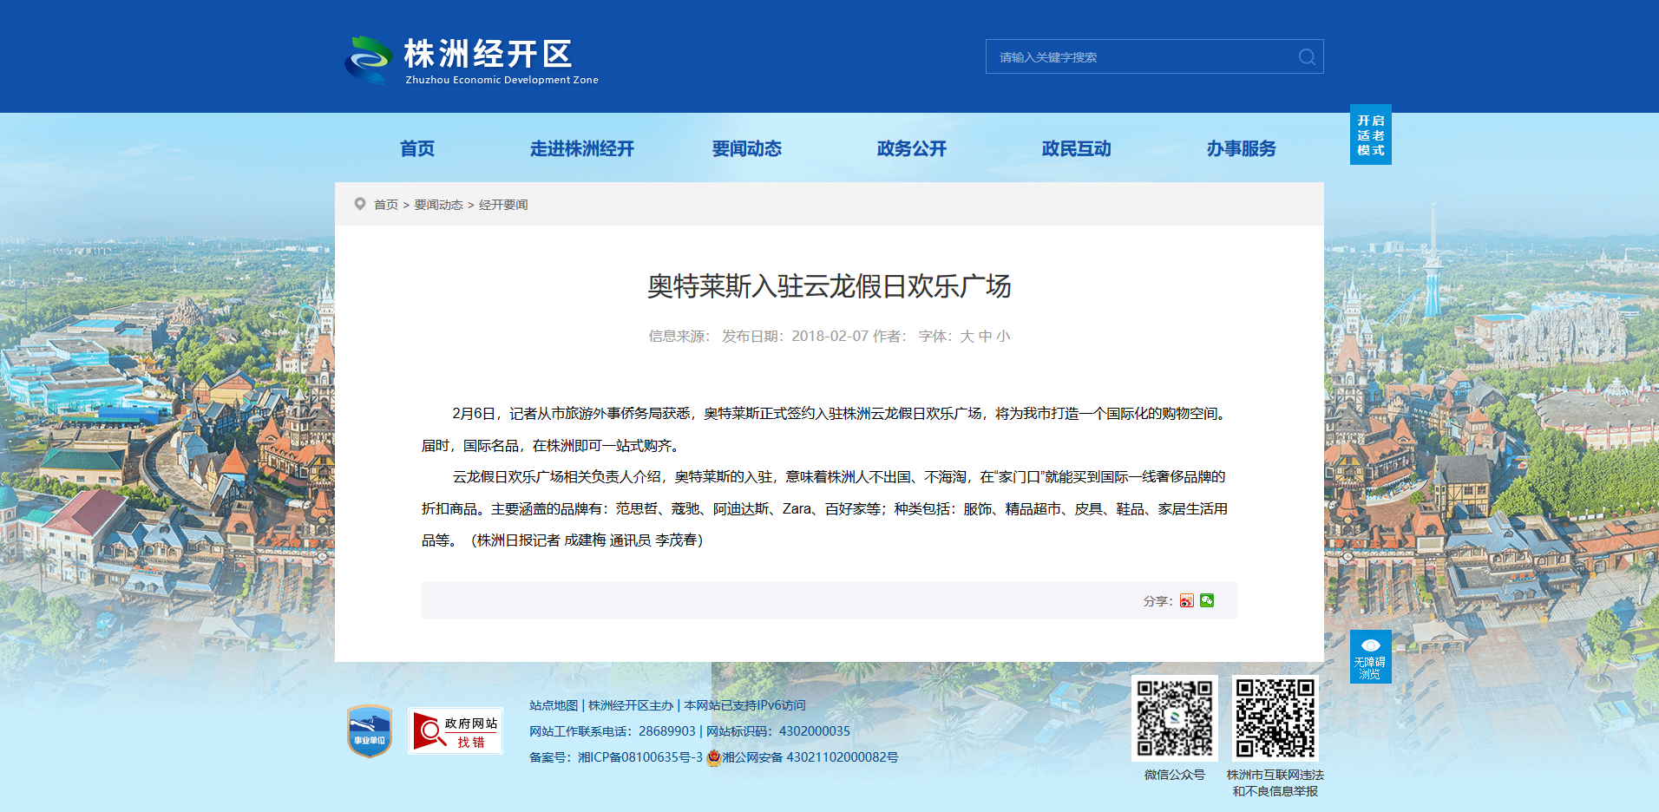Share article via Weibo icon
Image resolution: width=1659 pixels, height=812 pixels.
1187,600
